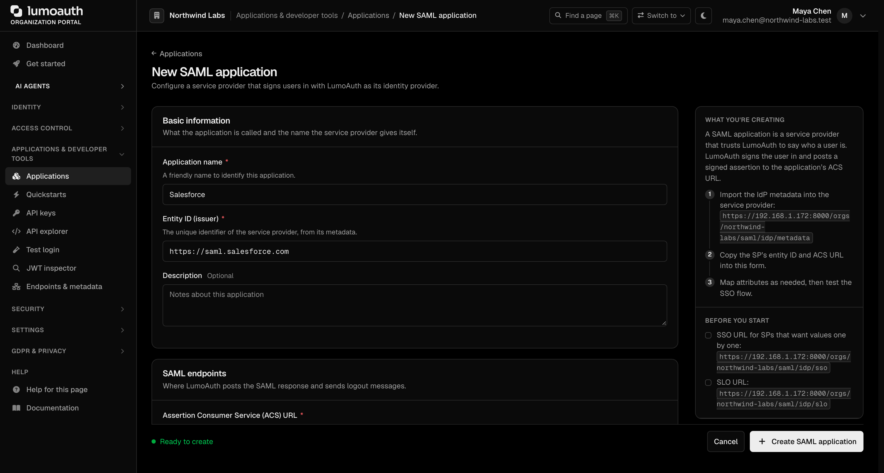
Task: Click the search magnifier in Find a page
Action: click(558, 16)
